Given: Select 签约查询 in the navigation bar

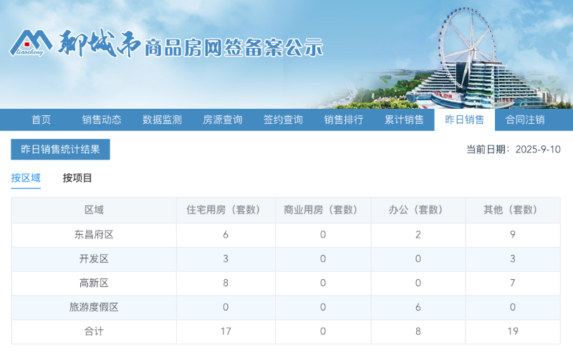Looking at the screenshot, I should tap(283, 120).
